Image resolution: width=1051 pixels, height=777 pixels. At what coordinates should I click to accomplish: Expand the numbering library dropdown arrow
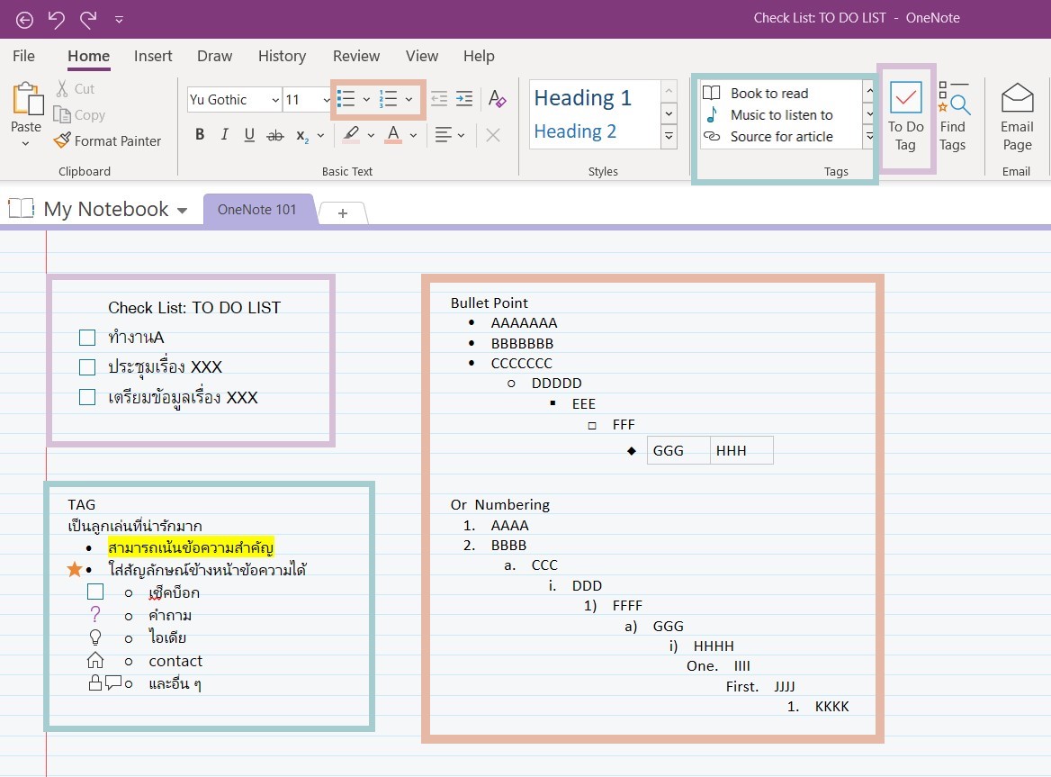pos(409,100)
